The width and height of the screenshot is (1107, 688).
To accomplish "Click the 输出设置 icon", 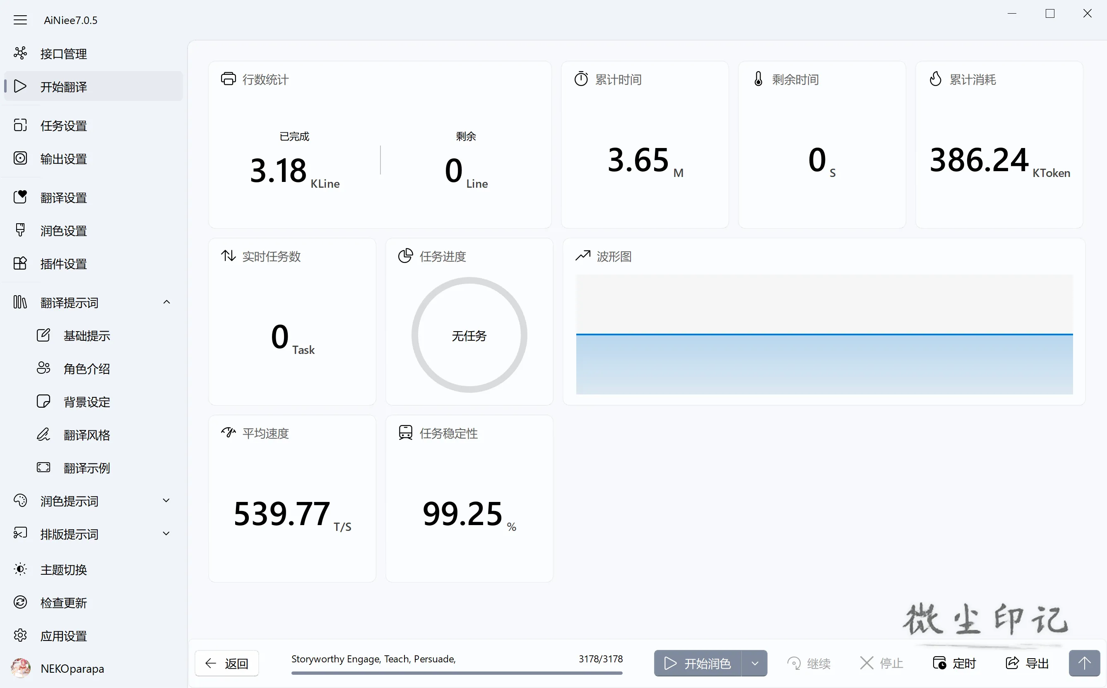I will (20, 158).
